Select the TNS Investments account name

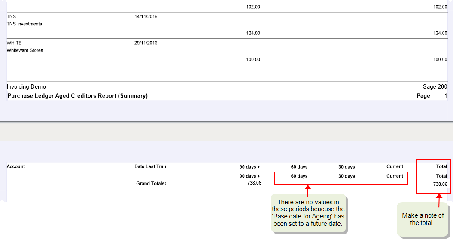tap(24, 24)
